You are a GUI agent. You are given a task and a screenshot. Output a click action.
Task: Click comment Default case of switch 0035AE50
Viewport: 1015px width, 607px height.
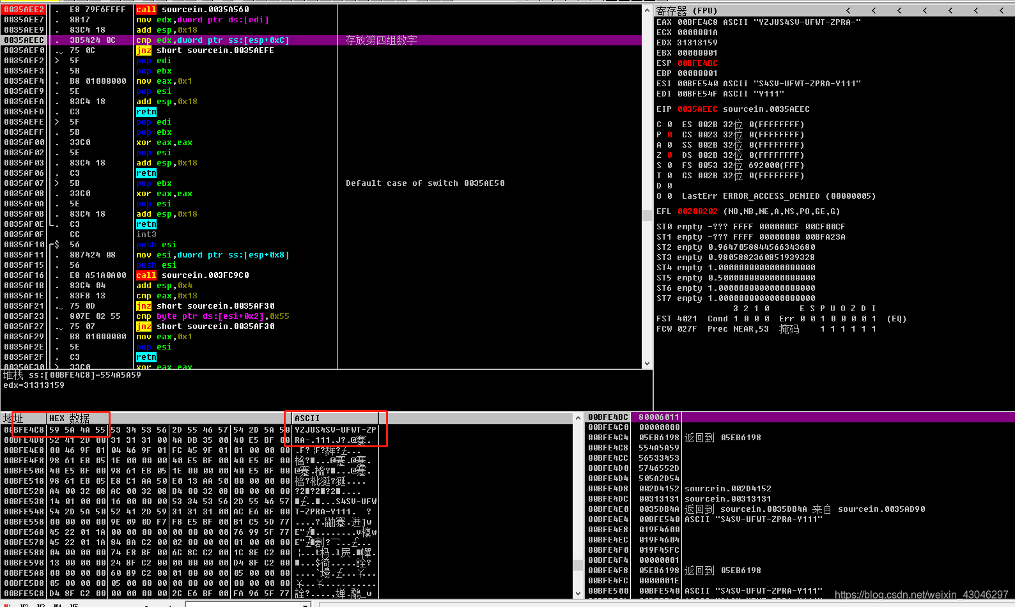click(x=425, y=183)
